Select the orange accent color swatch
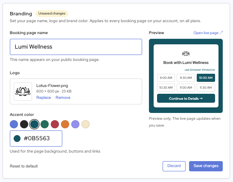The image size is (233, 182). [x=65, y=124]
